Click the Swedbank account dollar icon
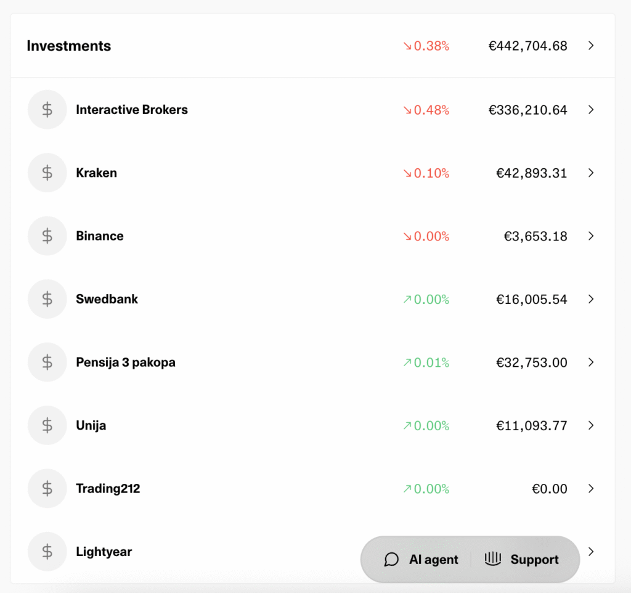 (x=47, y=299)
